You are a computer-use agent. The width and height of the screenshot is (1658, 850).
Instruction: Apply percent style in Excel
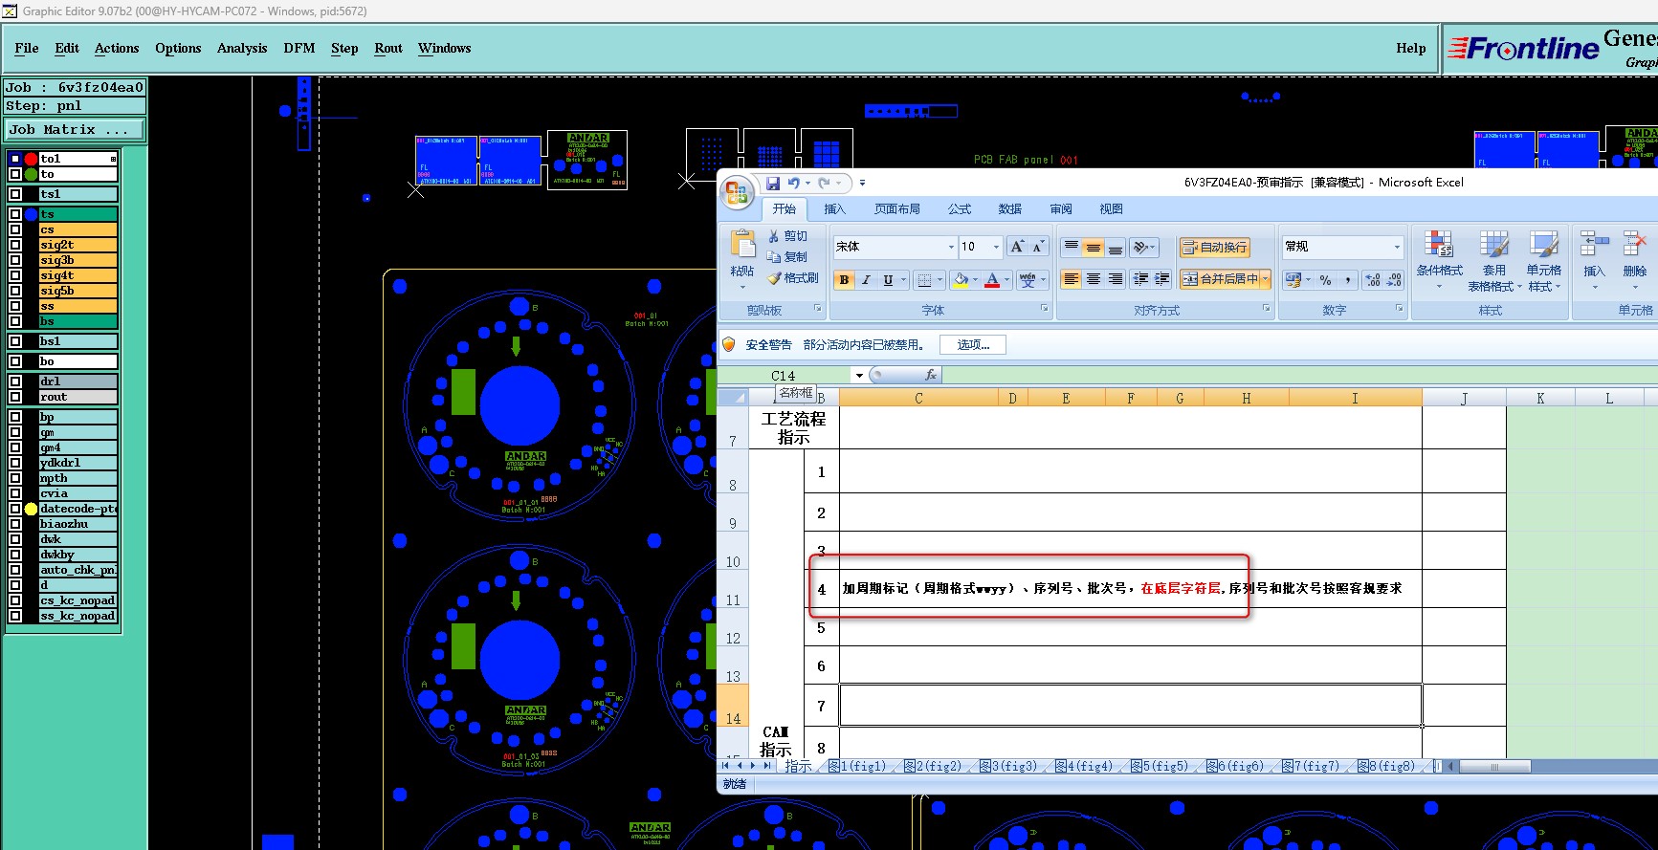(x=1325, y=280)
